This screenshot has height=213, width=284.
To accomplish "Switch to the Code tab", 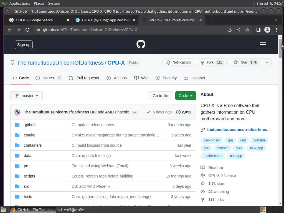I will click(21, 78).
